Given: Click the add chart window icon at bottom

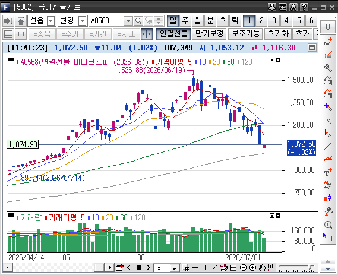Looking at the screenshot, I should click(x=119, y=268).
